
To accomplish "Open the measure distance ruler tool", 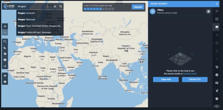I will point(5,48).
